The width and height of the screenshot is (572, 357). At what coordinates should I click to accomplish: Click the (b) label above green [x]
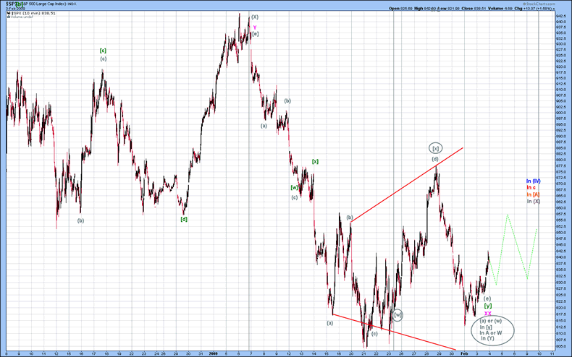(x=287, y=100)
